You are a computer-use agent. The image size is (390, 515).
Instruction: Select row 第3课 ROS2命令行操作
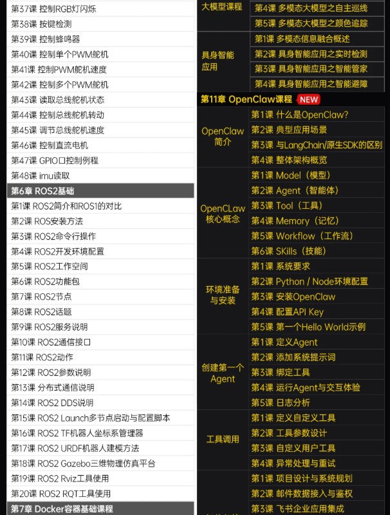coord(100,236)
